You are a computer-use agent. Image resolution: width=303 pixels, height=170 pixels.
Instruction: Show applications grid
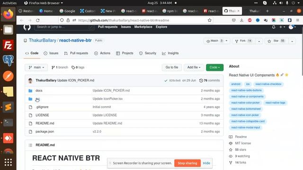point(8,162)
